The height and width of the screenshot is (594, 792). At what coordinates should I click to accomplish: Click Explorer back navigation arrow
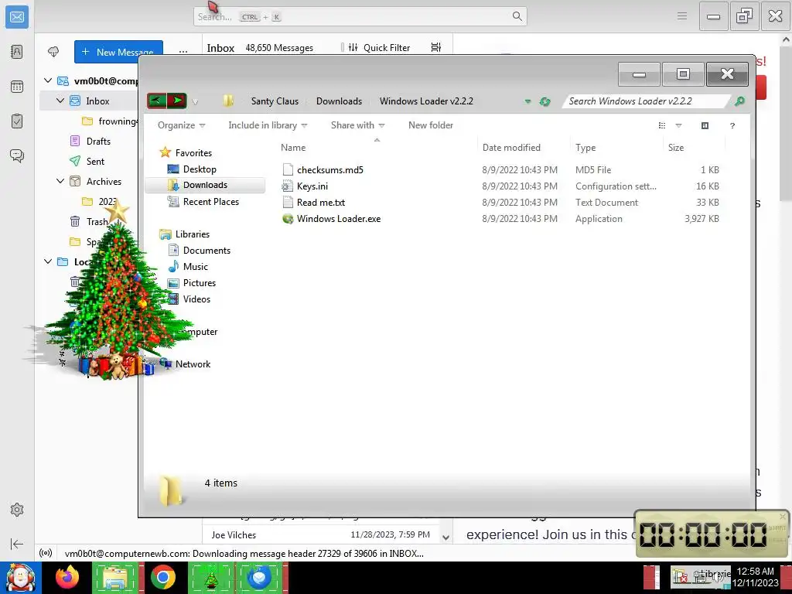(x=156, y=101)
